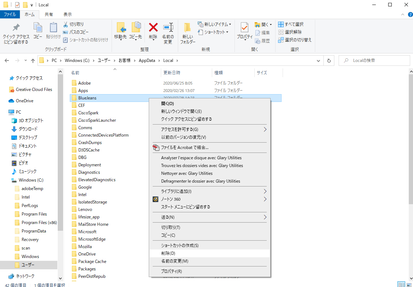Select Program Files (x86) in the tree
The width and height of the screenshot is (413, 287).
36,223
